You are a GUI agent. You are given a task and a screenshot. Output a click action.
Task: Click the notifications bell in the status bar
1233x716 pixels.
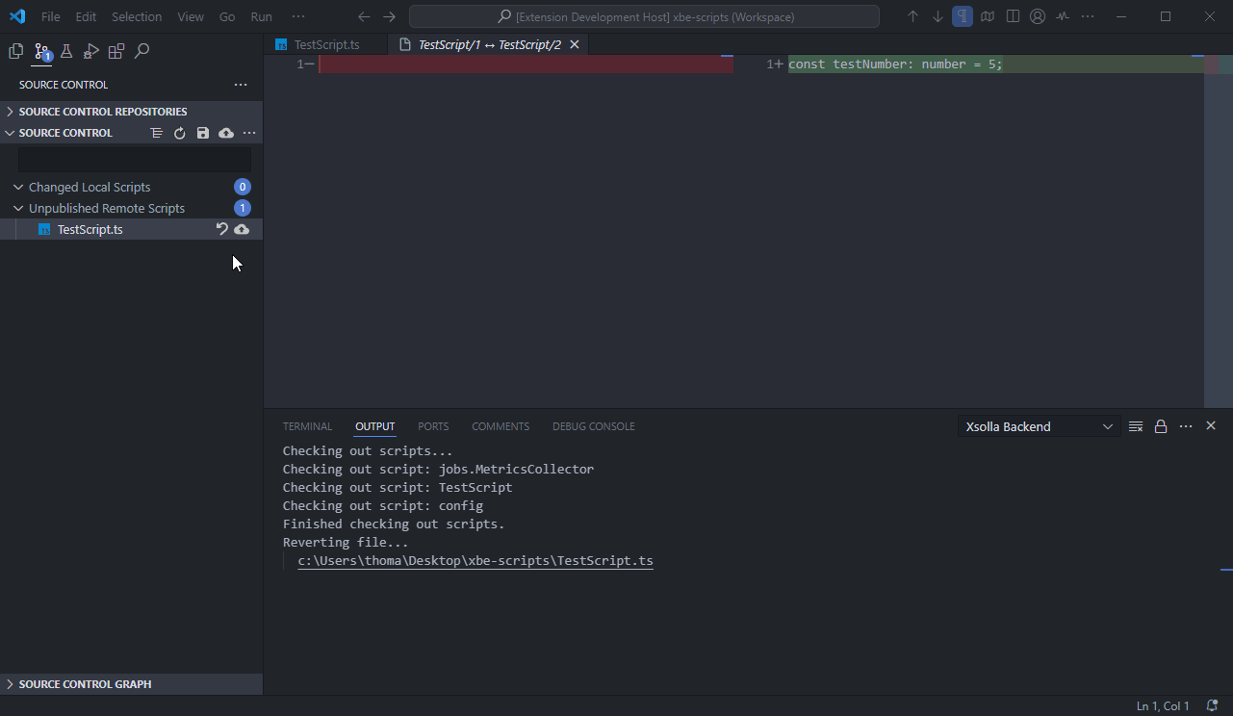coord(1213,706)
